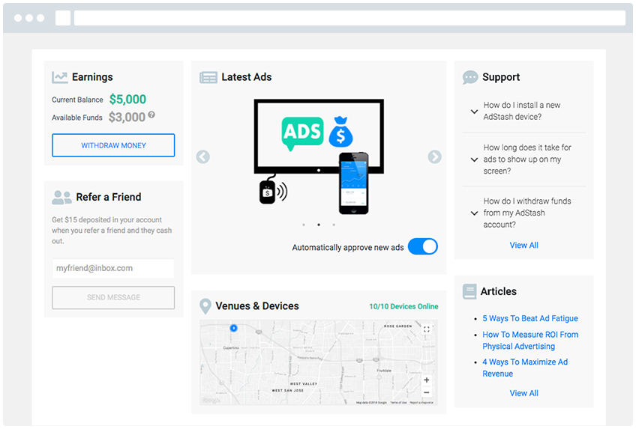Click the AdStash dongle device graphic

pyautogui.click(x=268, y=192)
